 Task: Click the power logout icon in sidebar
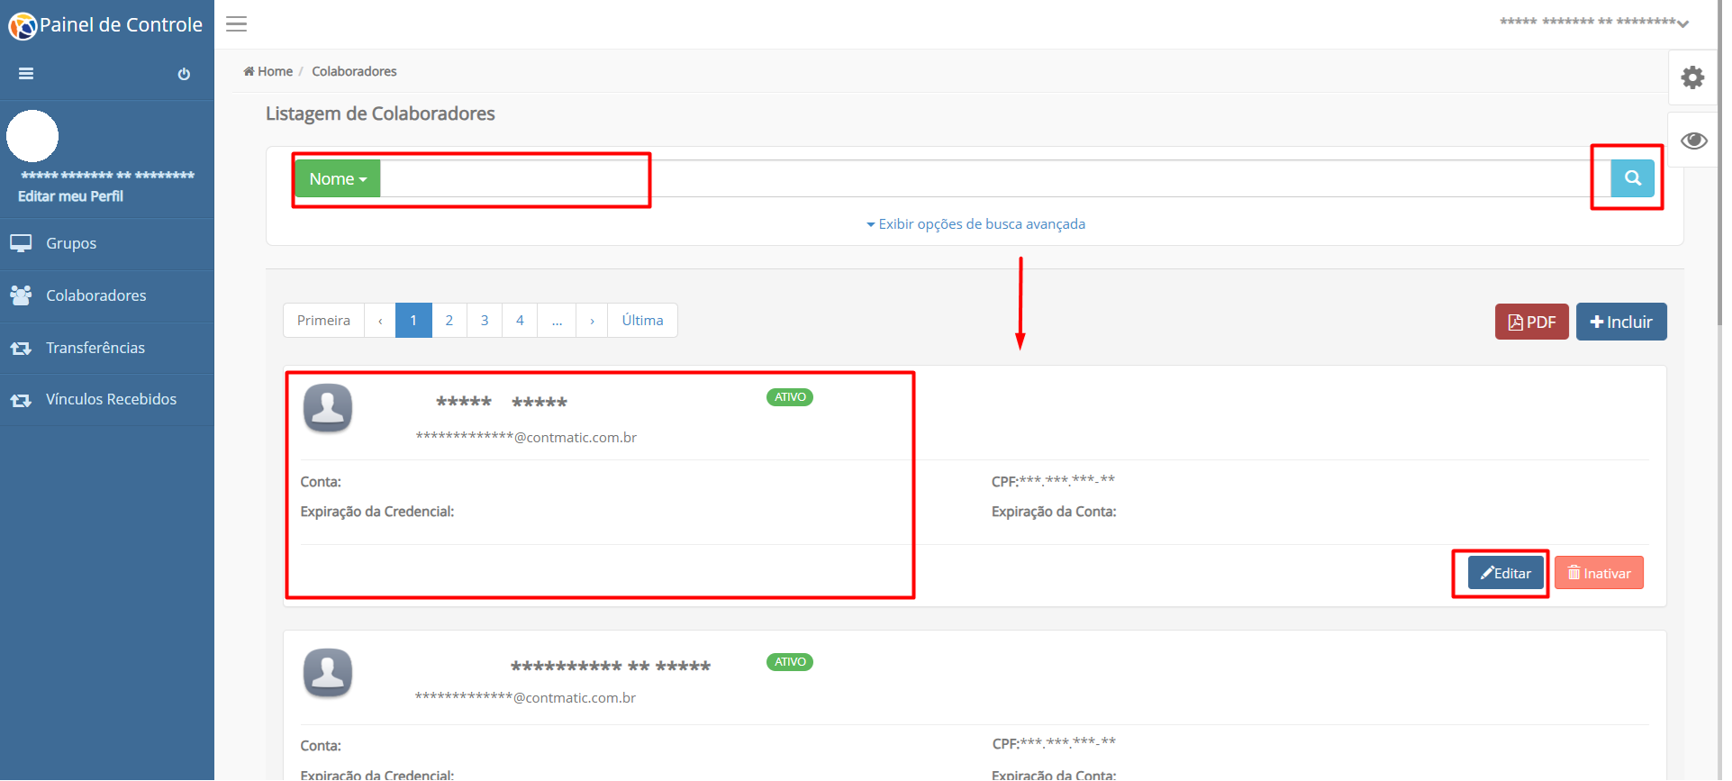click(184, 74)
